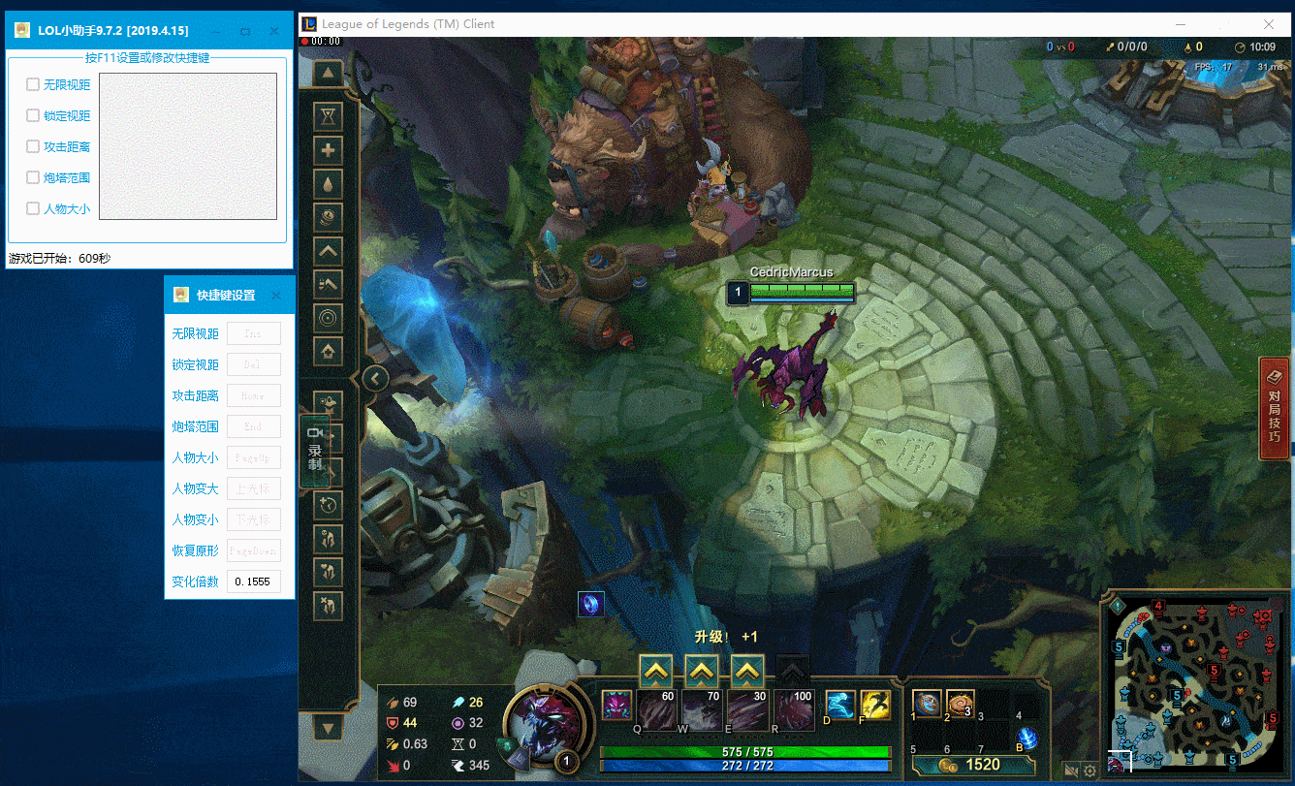Click the D summoner spell icon
Screen dimensions: 1295x786
840,705
